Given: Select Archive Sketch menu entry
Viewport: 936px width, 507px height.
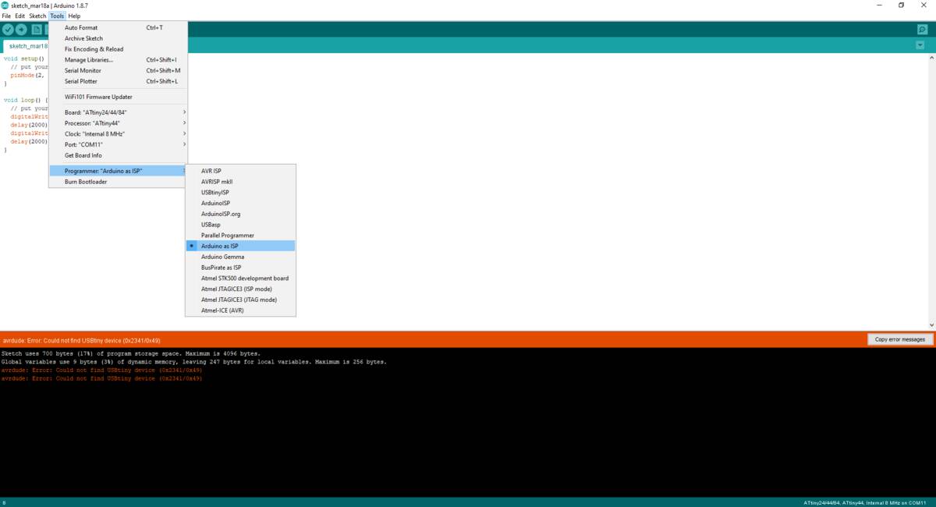Looking at the screenshot, I should coord(119,38).
